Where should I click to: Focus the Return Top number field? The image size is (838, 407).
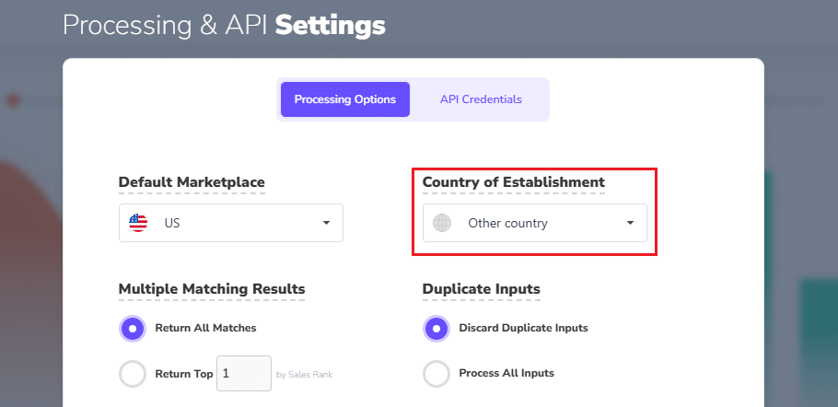point(243,374)
